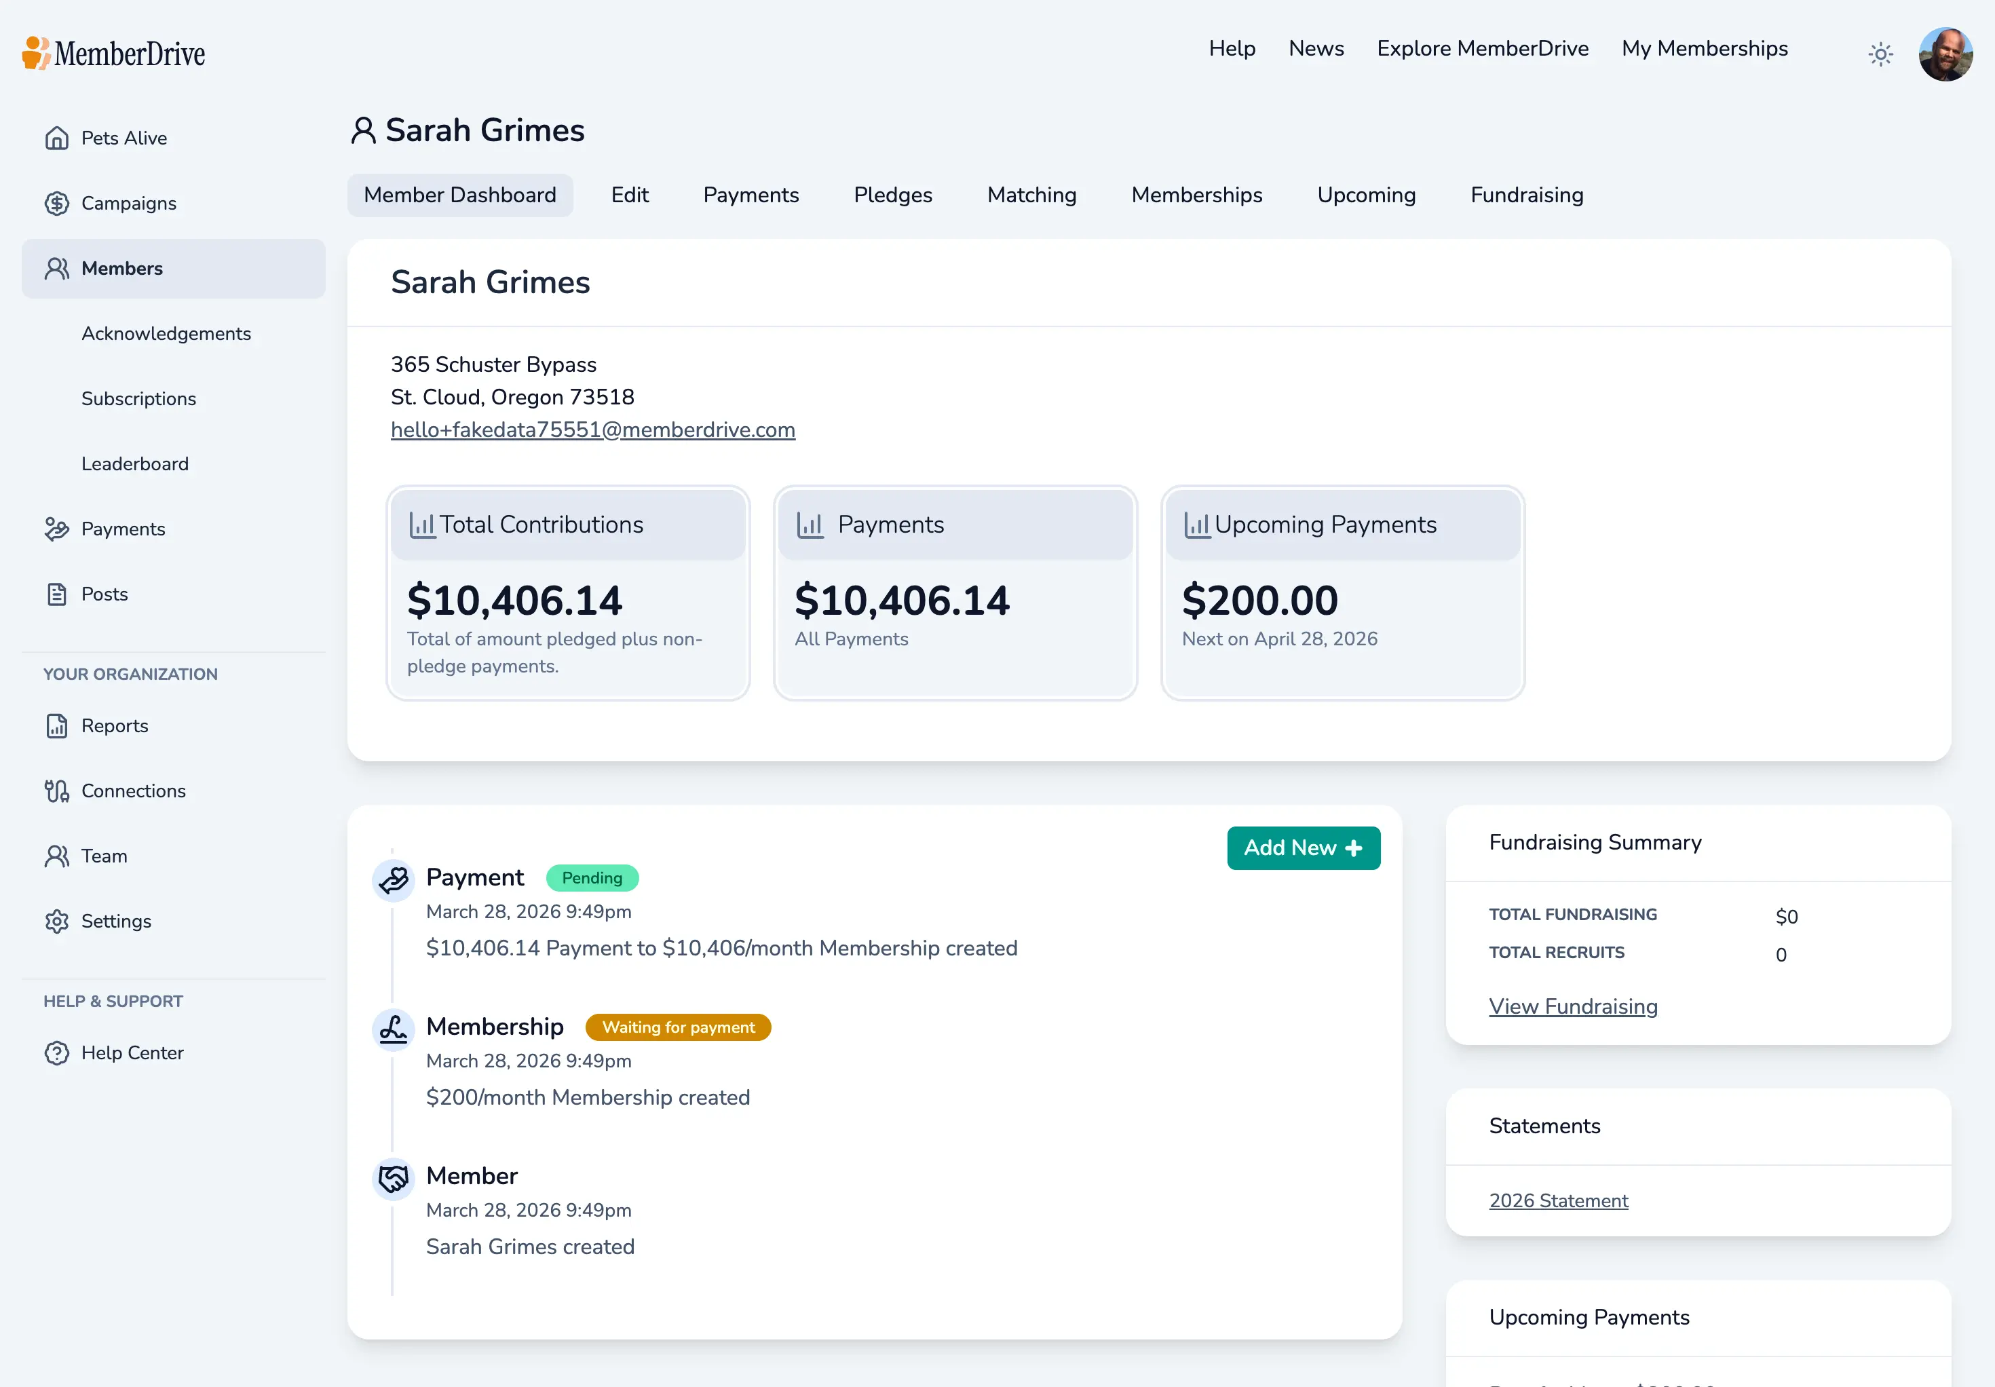This screenshot has height=1387, width=1995.
Task: Click the Total Contributions card heading
Action: pyautogui.click(x=540, y=525)
